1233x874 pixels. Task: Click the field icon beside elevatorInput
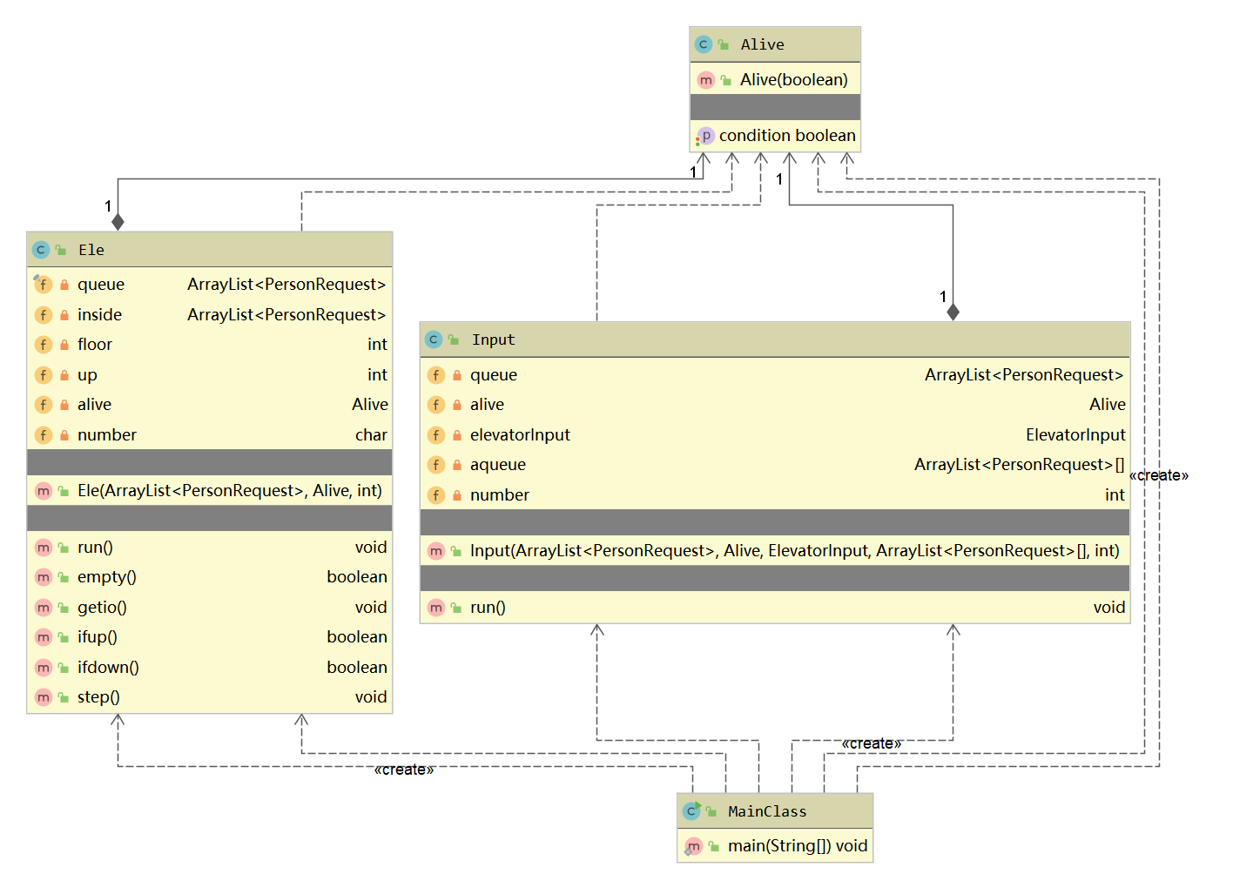click(436, 434)
